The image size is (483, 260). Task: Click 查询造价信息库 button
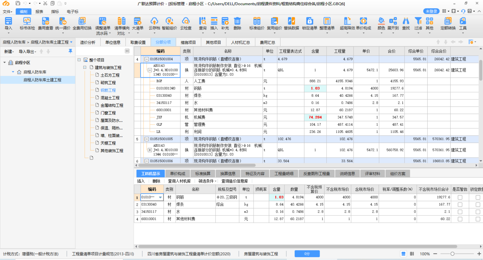234,181
